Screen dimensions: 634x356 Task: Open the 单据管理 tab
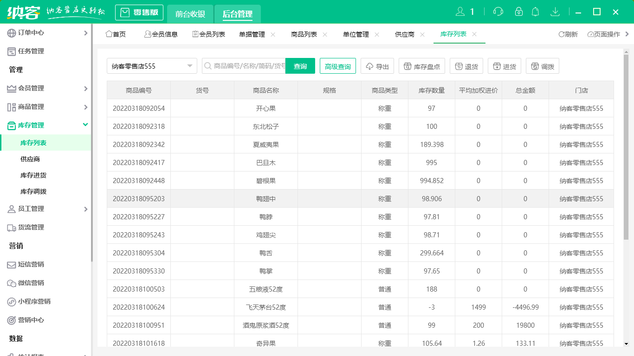pyautogui.click(x=252, y=34)
